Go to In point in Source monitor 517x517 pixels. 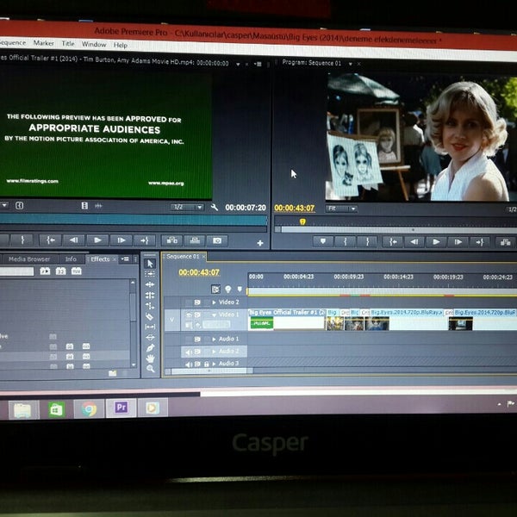pos(50,240)
